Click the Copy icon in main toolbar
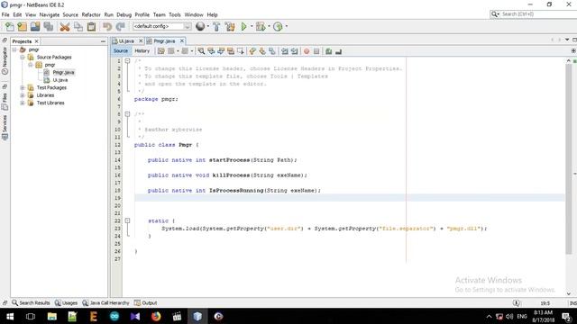 78,26
